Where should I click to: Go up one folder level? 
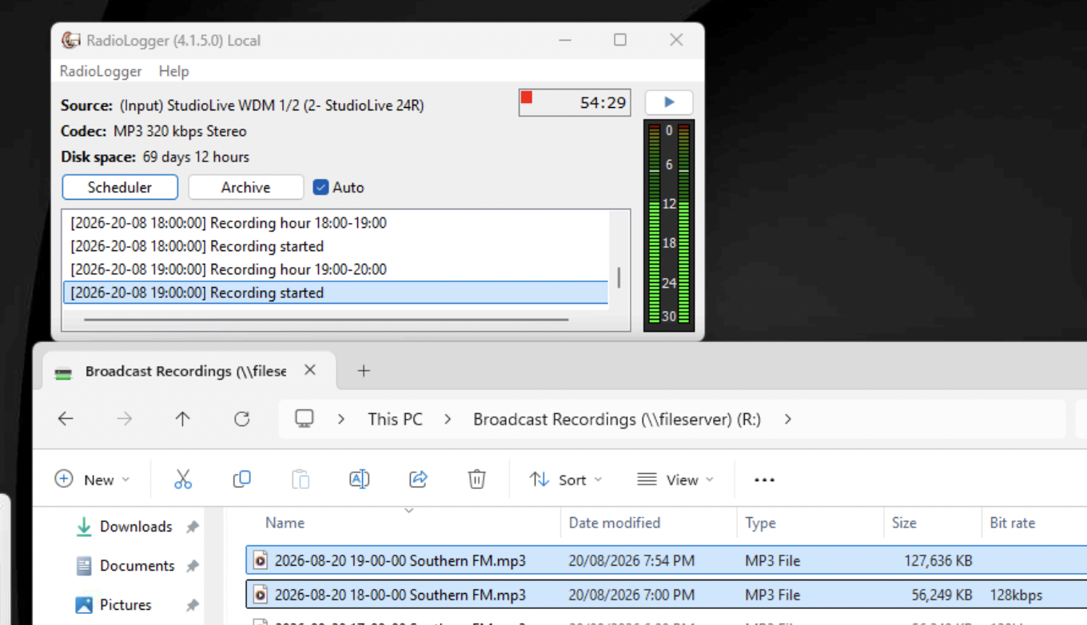tap(183, 419)
